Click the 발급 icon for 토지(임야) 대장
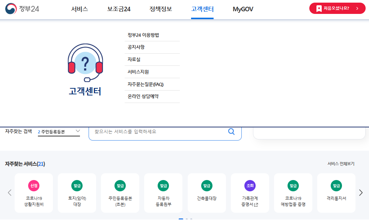Viewport: 369px width, 221px height. [77, 186]
